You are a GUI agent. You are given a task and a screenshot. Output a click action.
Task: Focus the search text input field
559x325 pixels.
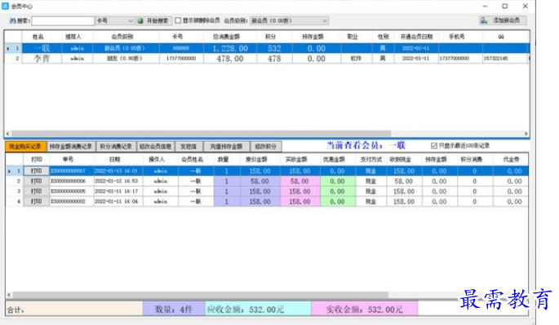click(x=63, y=21)
